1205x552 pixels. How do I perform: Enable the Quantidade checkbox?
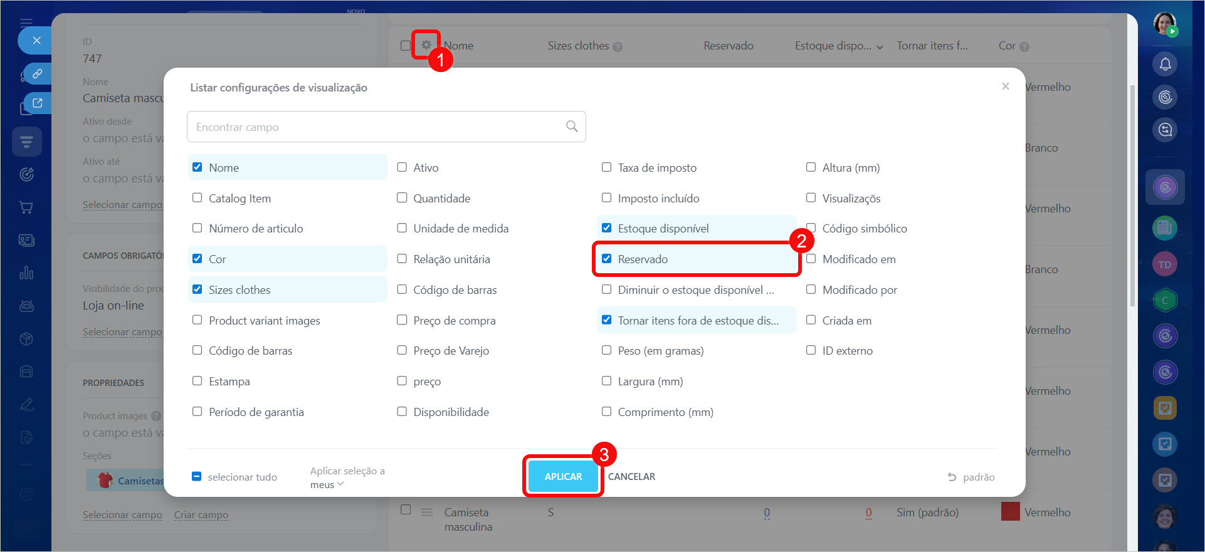pos(402,198)
